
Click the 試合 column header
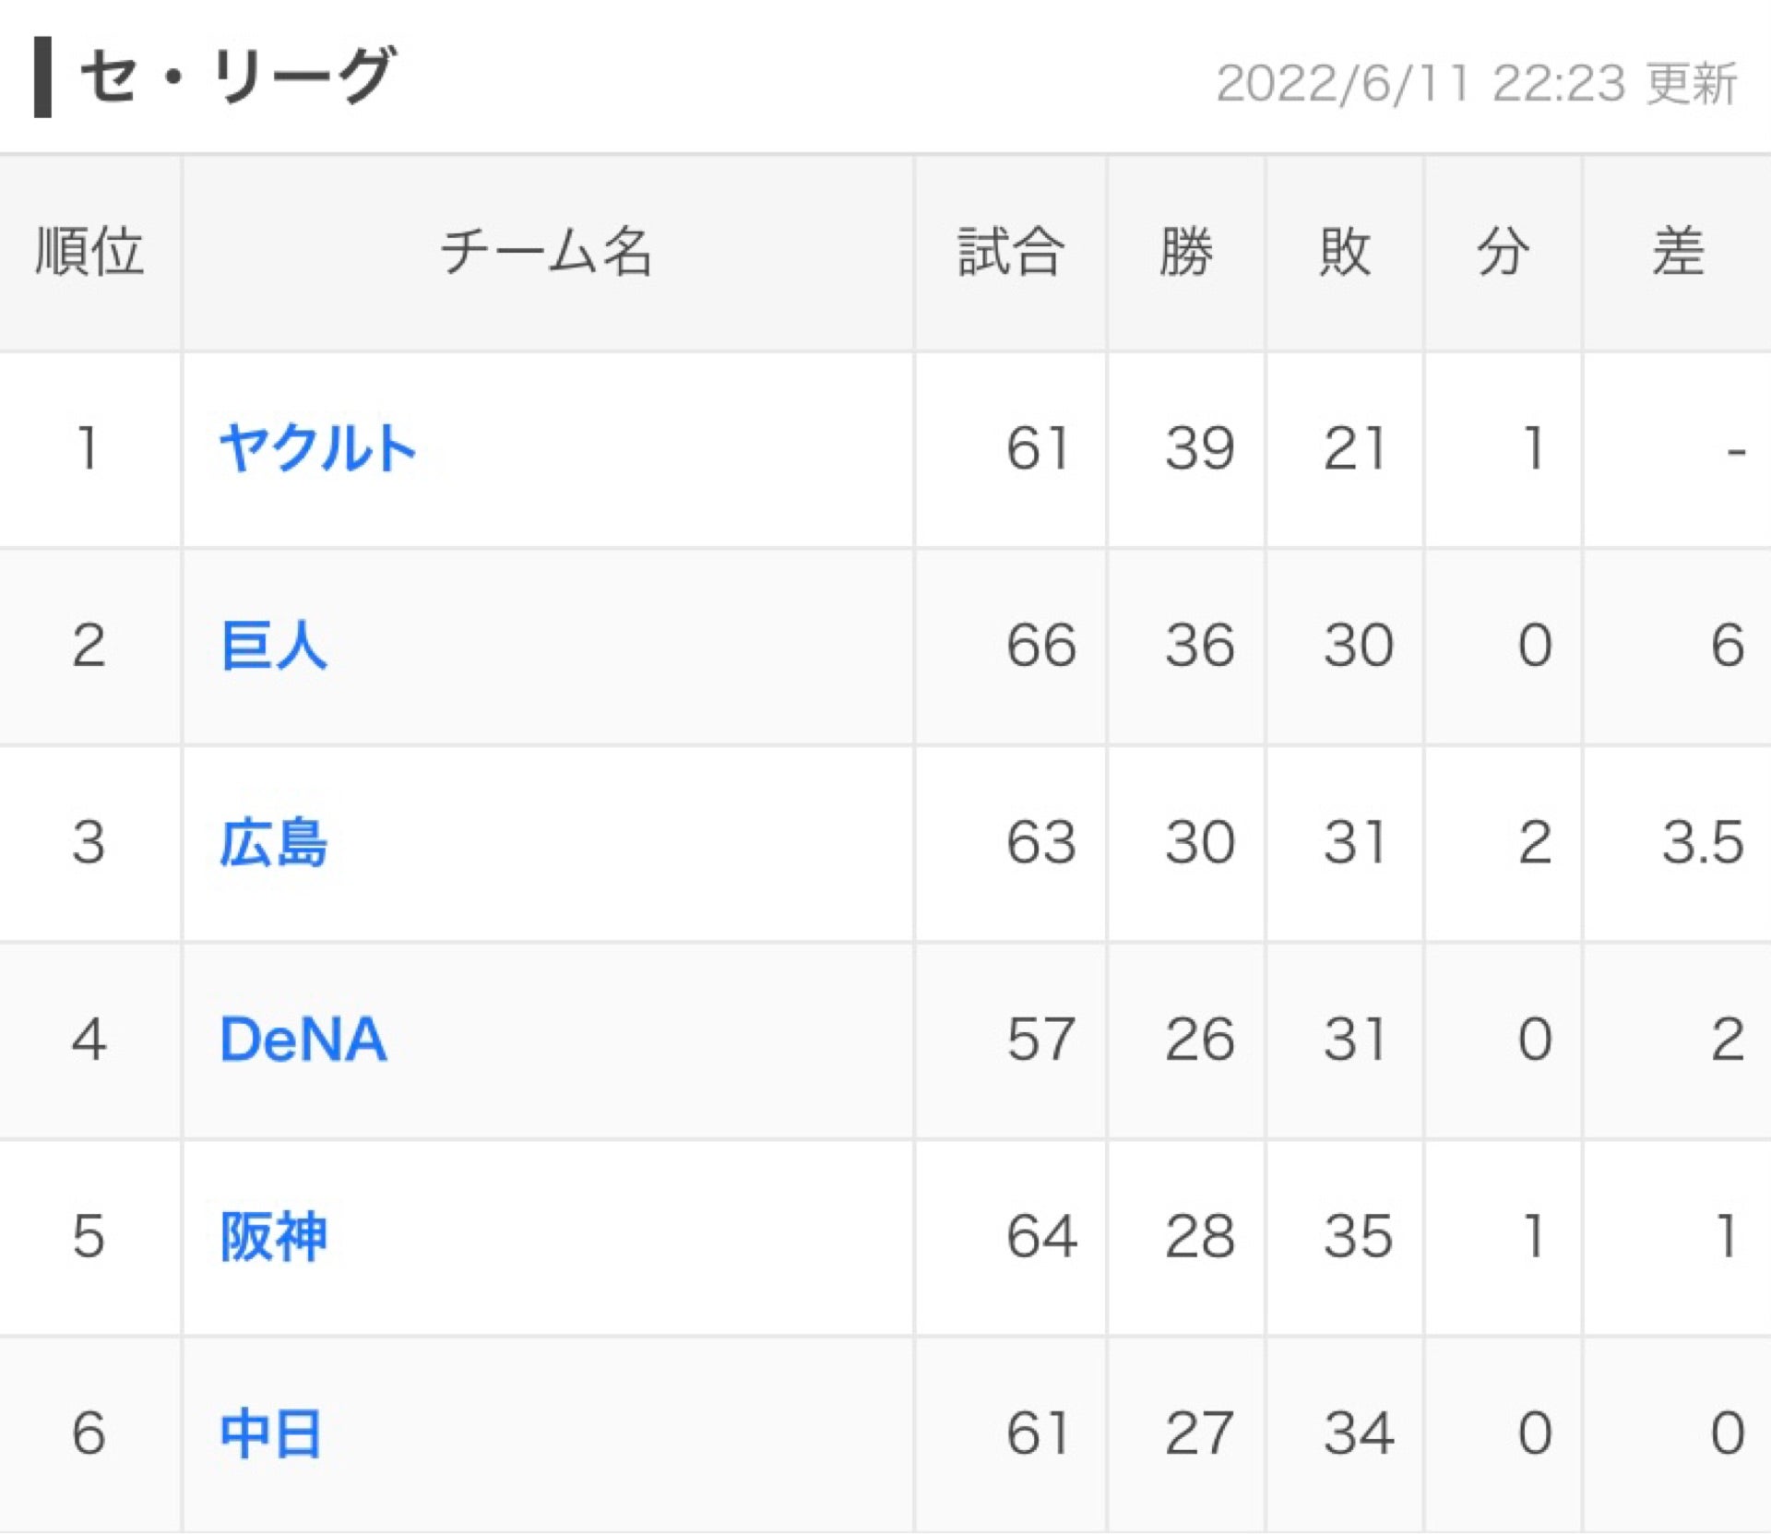[x=1011, y=252]
